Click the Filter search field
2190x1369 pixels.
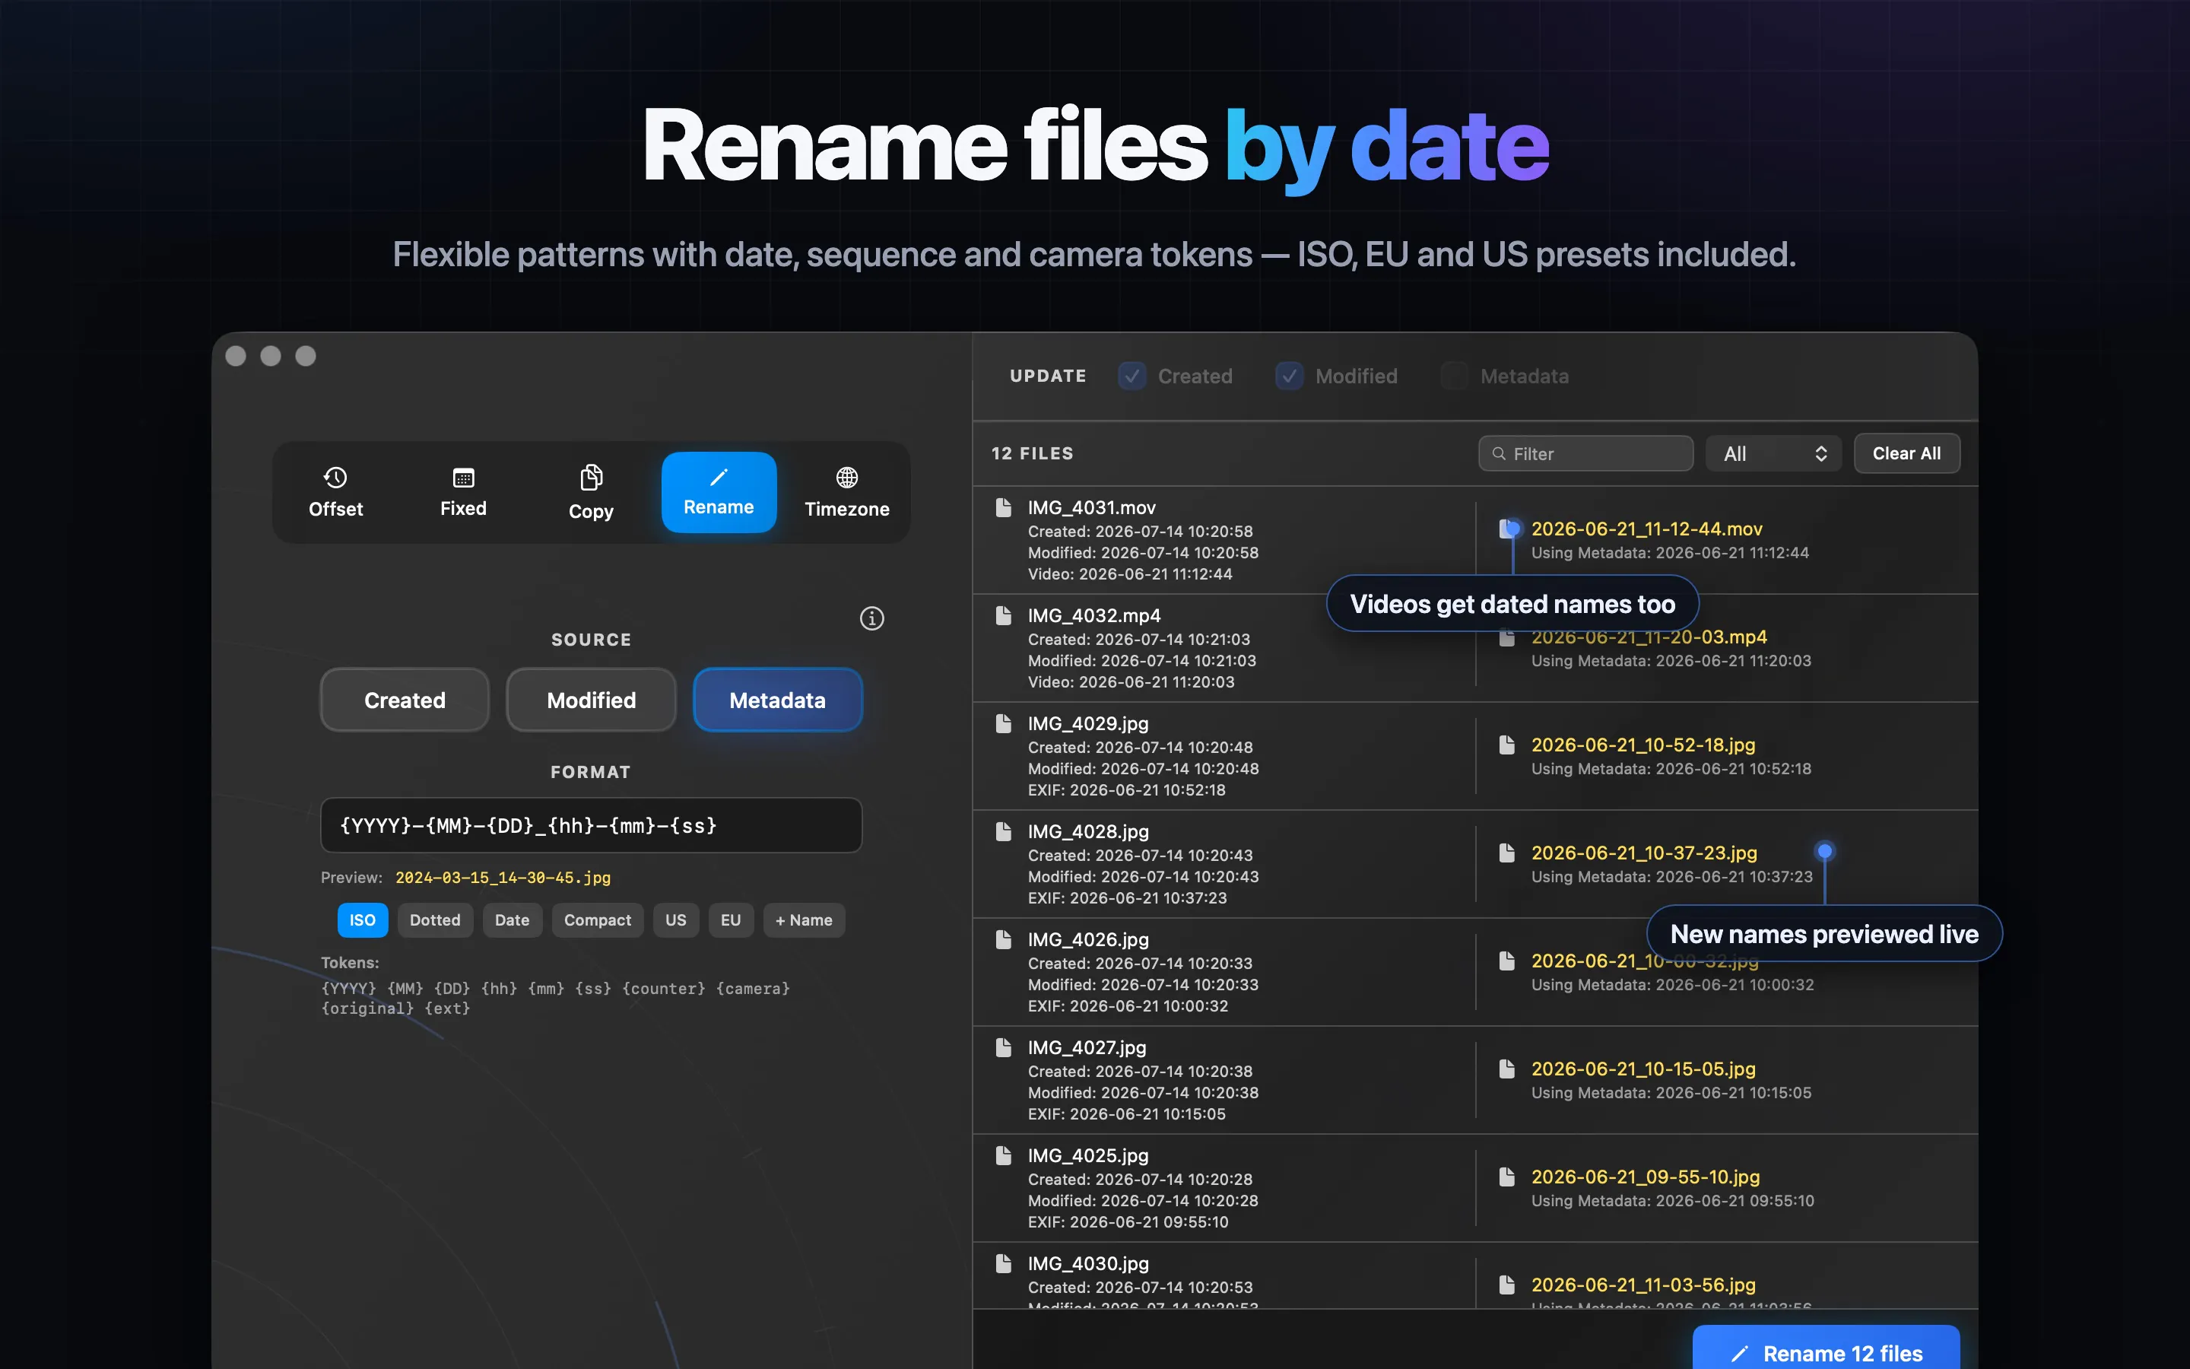click(1585, 453)
